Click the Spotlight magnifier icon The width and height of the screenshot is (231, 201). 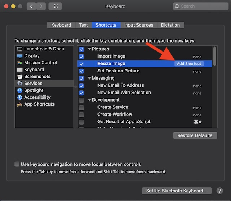[x=19, y=90]
